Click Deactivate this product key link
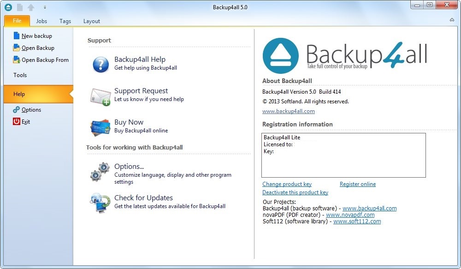461x269 pixels. (x=295, y=192)
